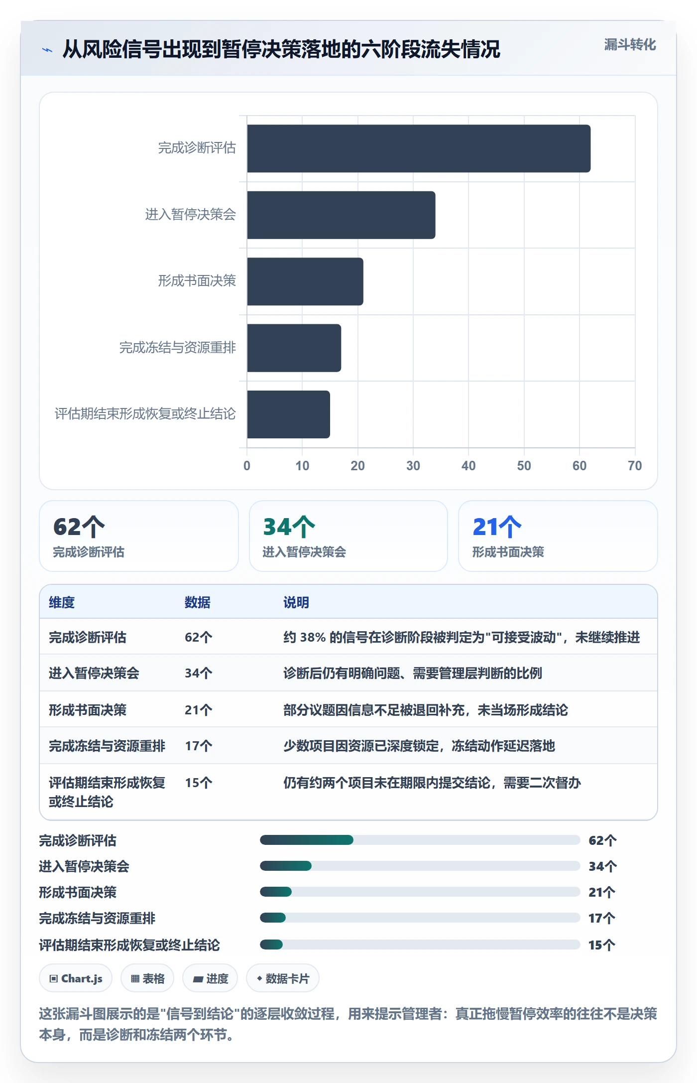
Task: Click the description starting 约 38% 的信号
Action: (x=462, y=637)
